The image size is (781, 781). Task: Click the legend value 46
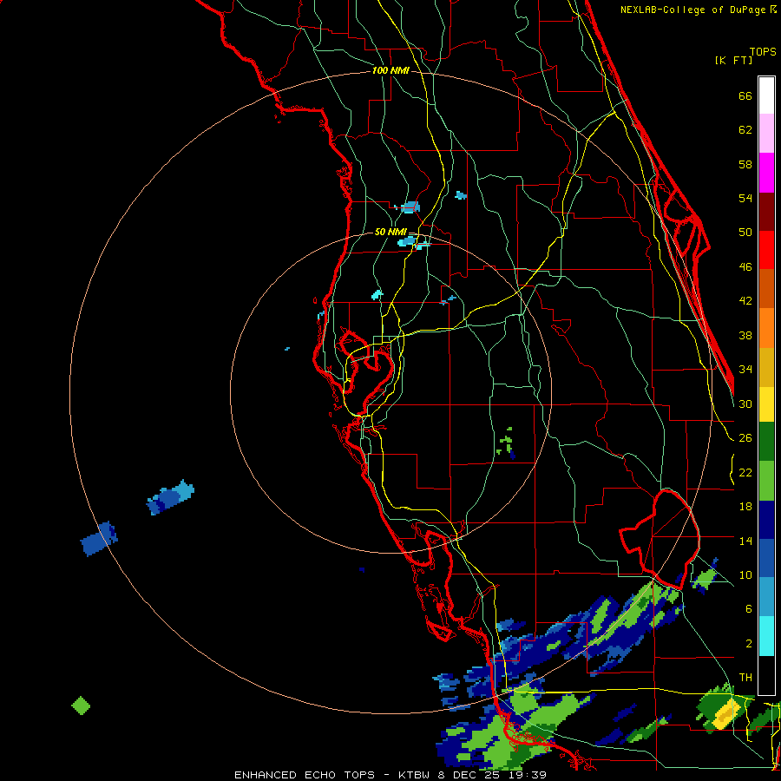pos(745,267)
